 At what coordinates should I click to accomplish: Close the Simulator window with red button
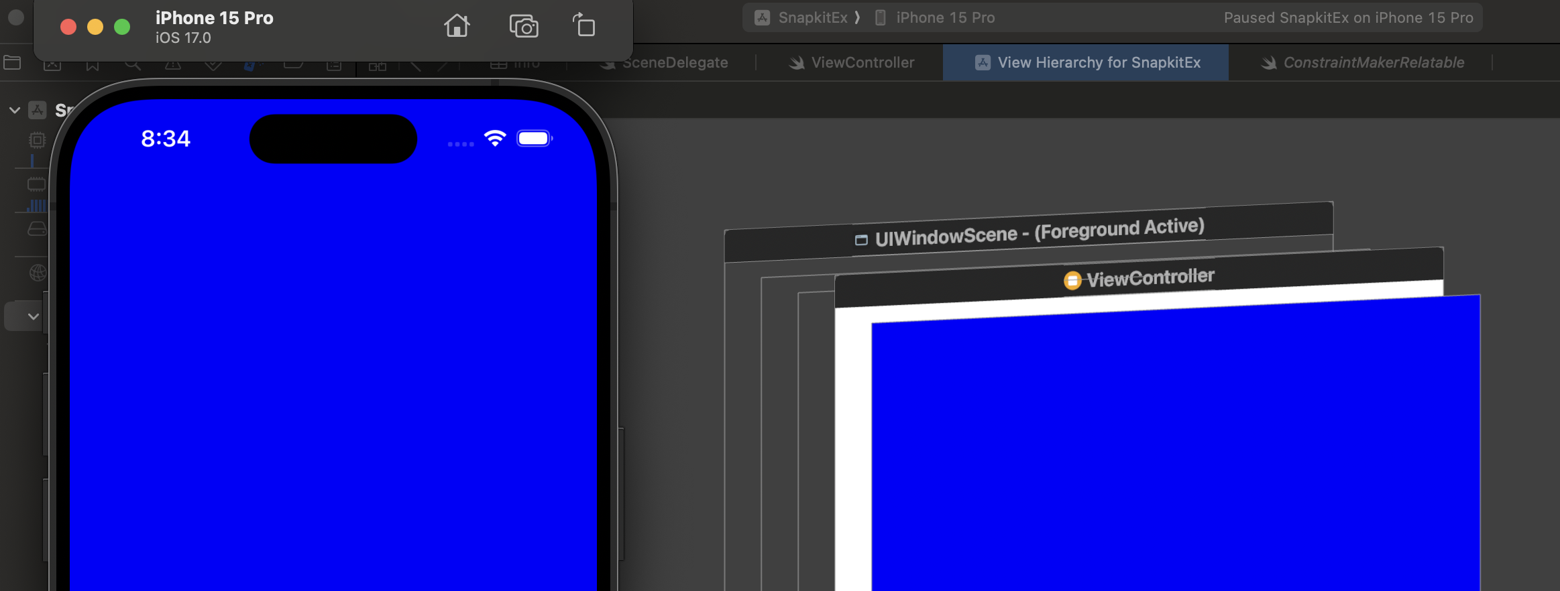(x=68, y=27)
